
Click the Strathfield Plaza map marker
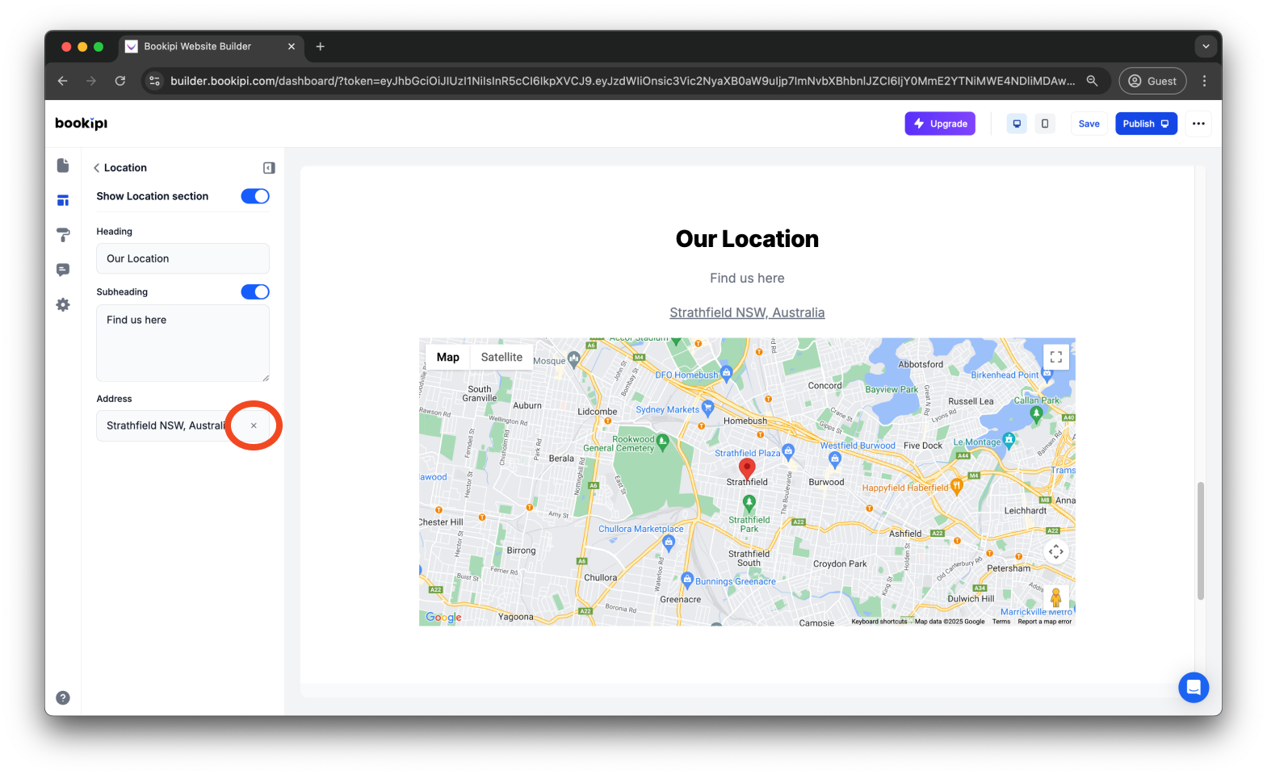(x=789, y=451)
